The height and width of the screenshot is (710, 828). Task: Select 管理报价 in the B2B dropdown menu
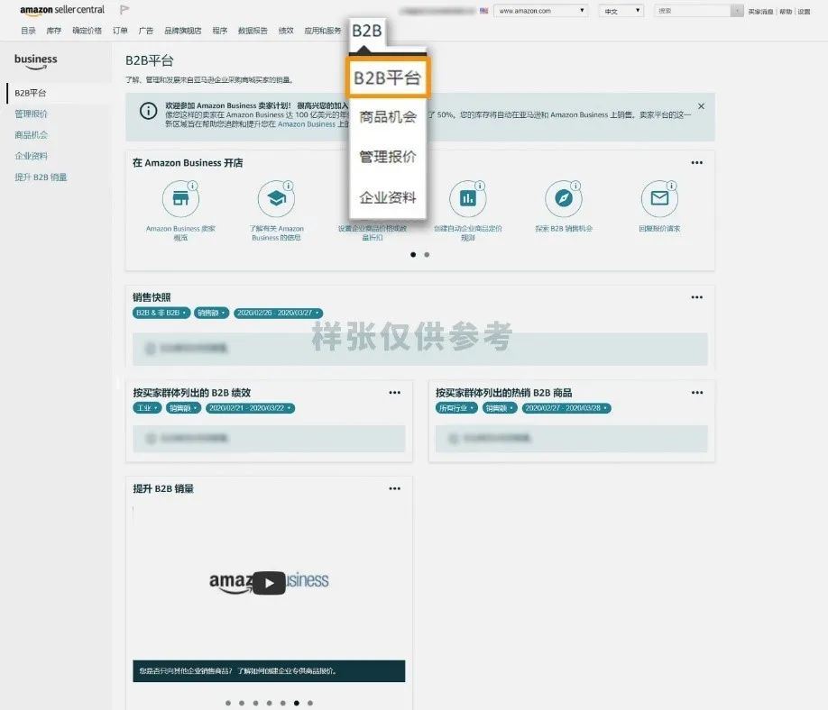388,157
